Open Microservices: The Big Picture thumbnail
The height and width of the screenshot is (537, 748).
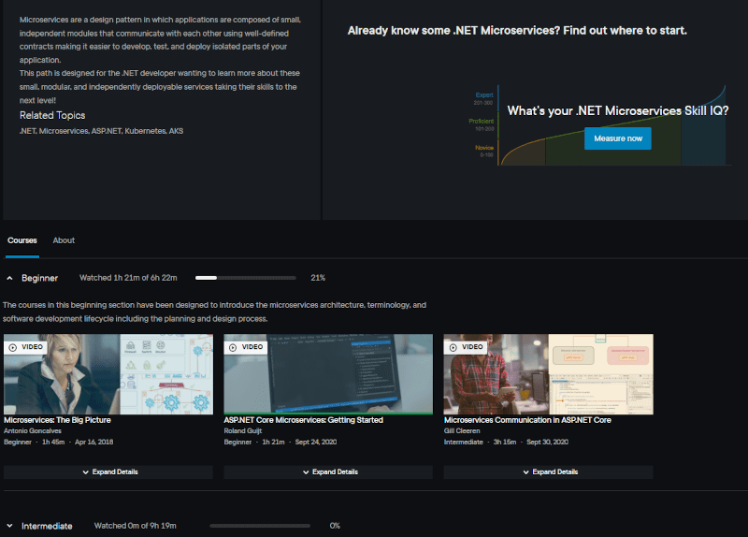click(x=108, y=374)
